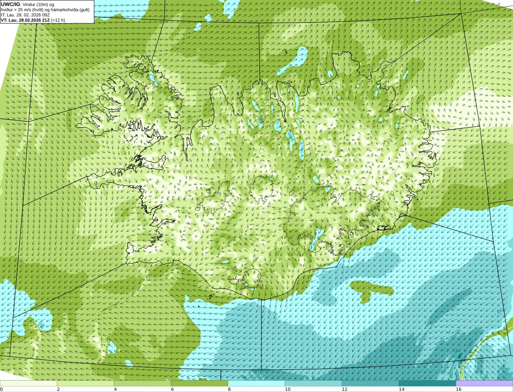
Task: Click the legend scale label "10"
Action: click(x=287, y=389)
